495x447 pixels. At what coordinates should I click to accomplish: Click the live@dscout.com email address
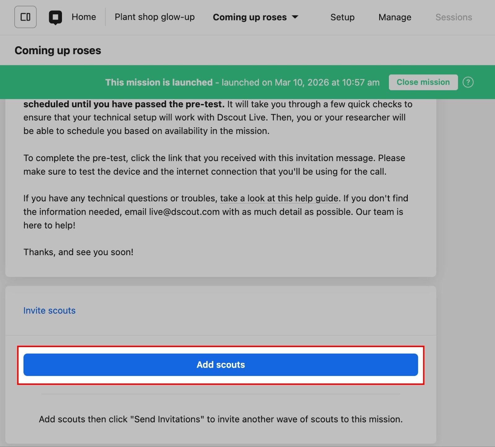click(184, 212)
